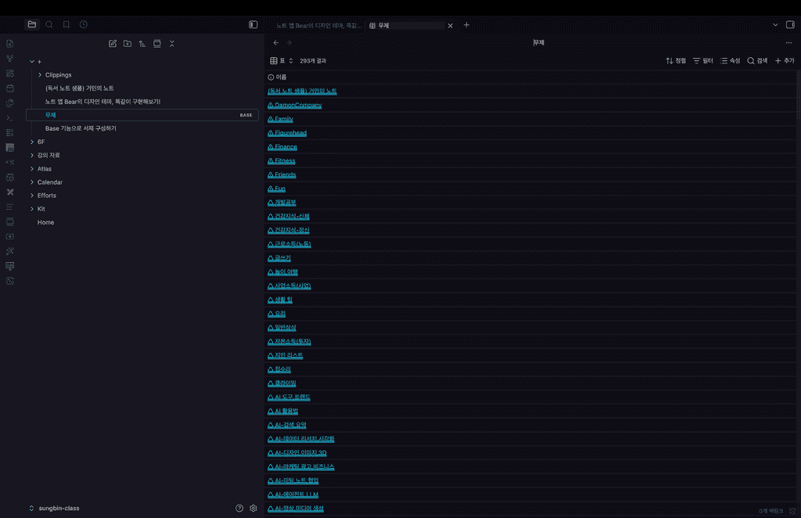Collapse all folders icon in explorer
This screenshot has height=518, width=801.
point(171,43)
